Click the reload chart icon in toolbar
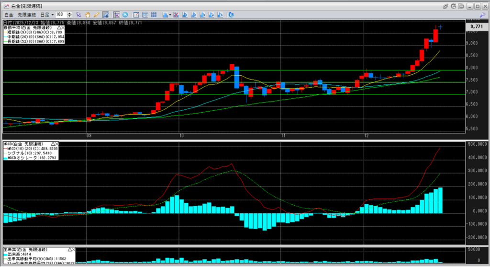The width and height of the screenshot is (490, 267). (x=231, y=15)
